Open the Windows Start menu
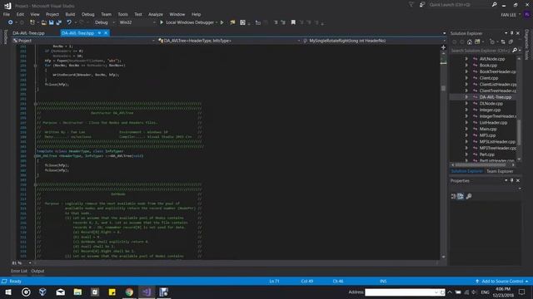This screenshot has width=533, height=299. coord(8,292)
